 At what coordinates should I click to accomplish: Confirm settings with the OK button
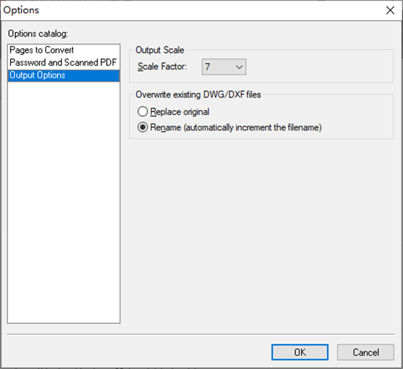299,352
